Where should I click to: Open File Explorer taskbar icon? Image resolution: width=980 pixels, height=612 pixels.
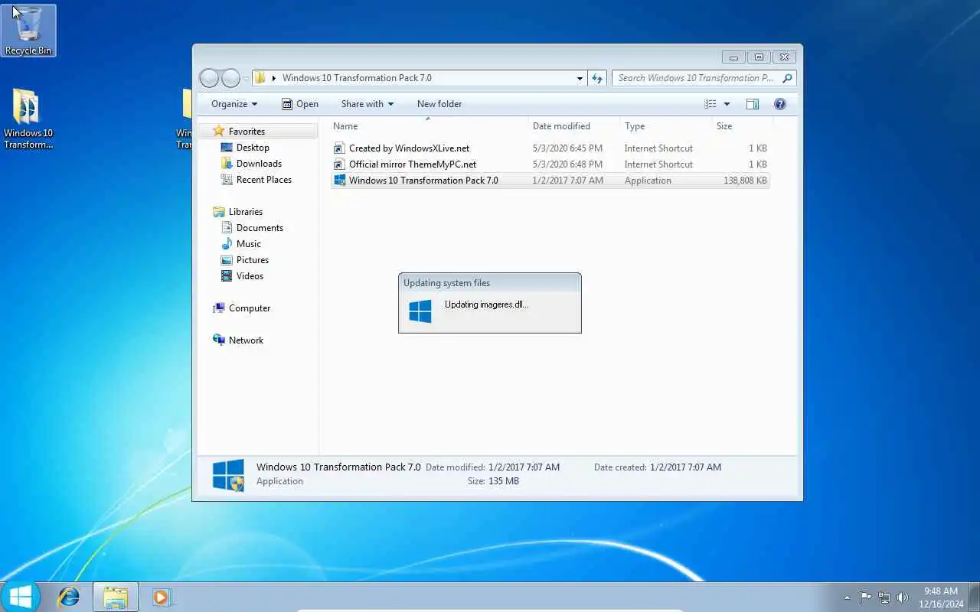tap(116, 597)
